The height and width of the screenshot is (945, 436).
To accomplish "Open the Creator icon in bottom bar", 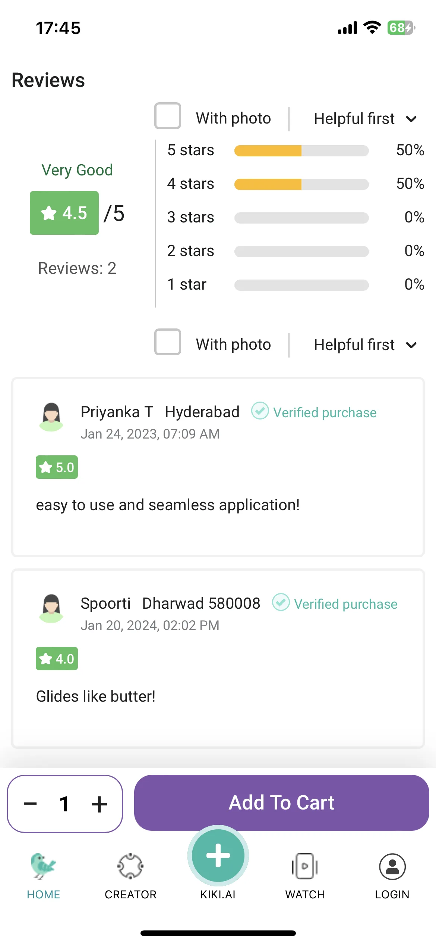I will (x=130, y=866).
